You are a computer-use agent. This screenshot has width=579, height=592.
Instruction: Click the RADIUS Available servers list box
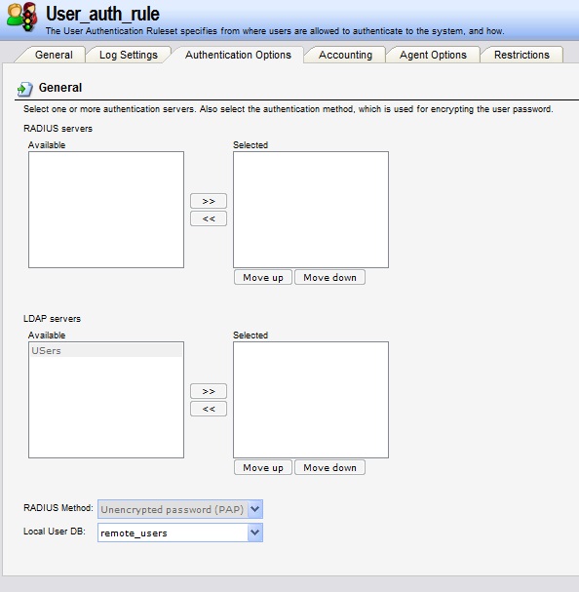(106, 210)
